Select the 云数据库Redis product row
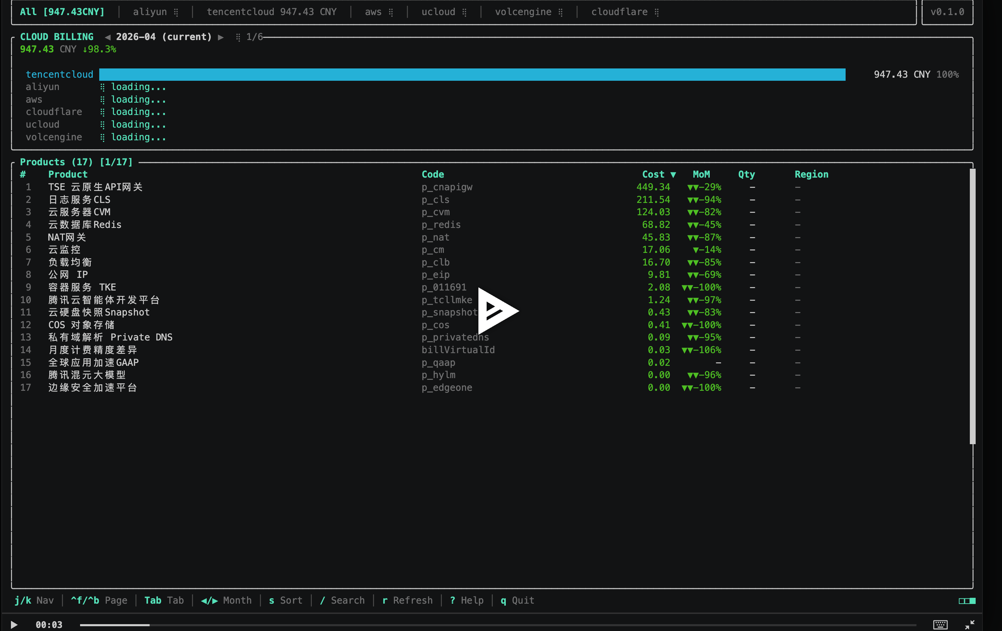Screen dimensions: 1002x631 tap(491, 224)
